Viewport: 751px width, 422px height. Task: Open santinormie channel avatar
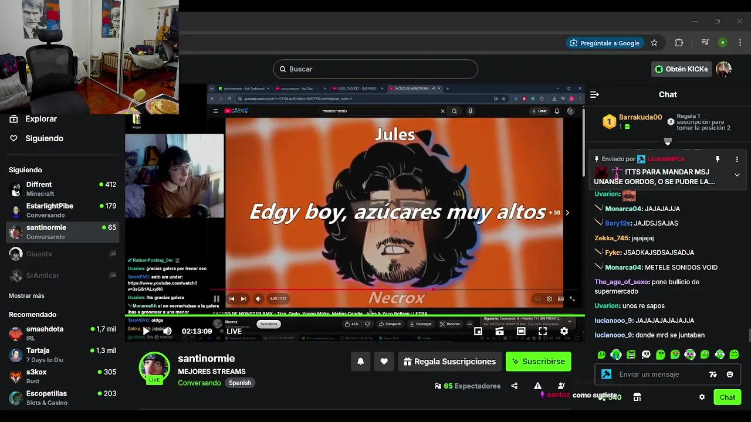tap(154, 367)
